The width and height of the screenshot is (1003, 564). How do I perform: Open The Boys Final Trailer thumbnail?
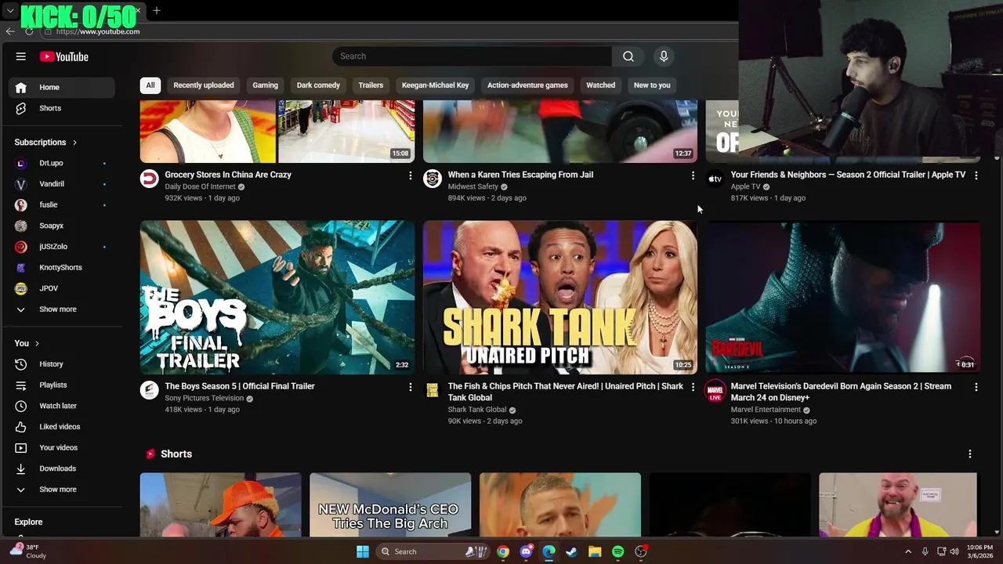(277, 297)
